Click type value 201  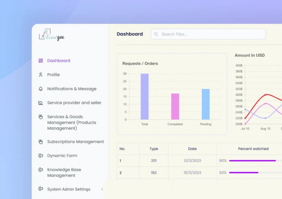(154, 161)
